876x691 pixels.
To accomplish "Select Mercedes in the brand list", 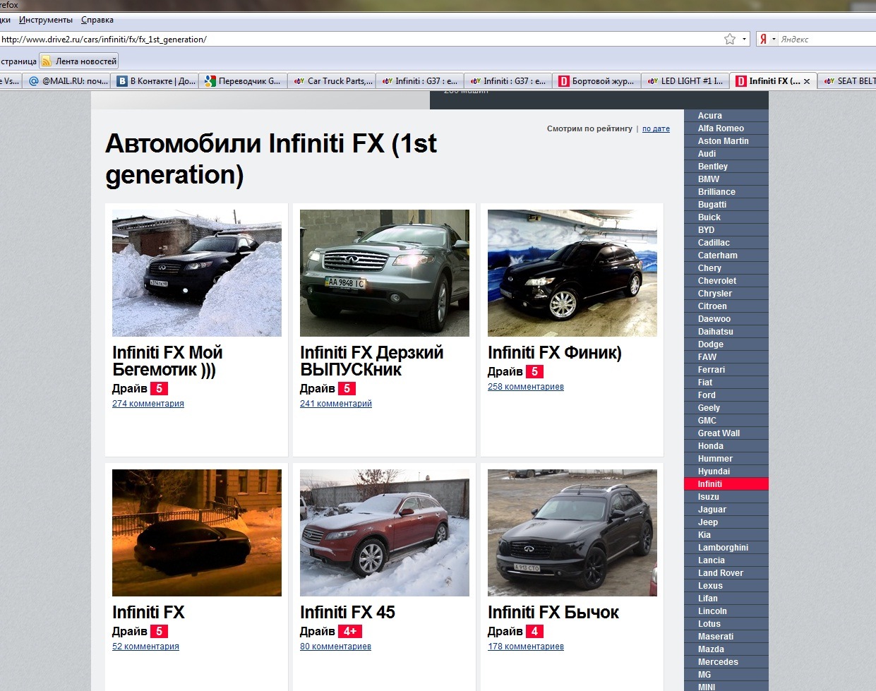I will coord(726,662).
